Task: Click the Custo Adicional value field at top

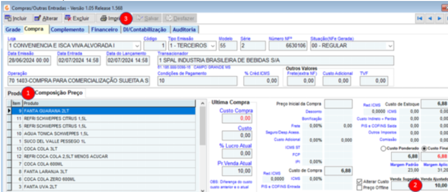Action: click(x=337, y=81)
